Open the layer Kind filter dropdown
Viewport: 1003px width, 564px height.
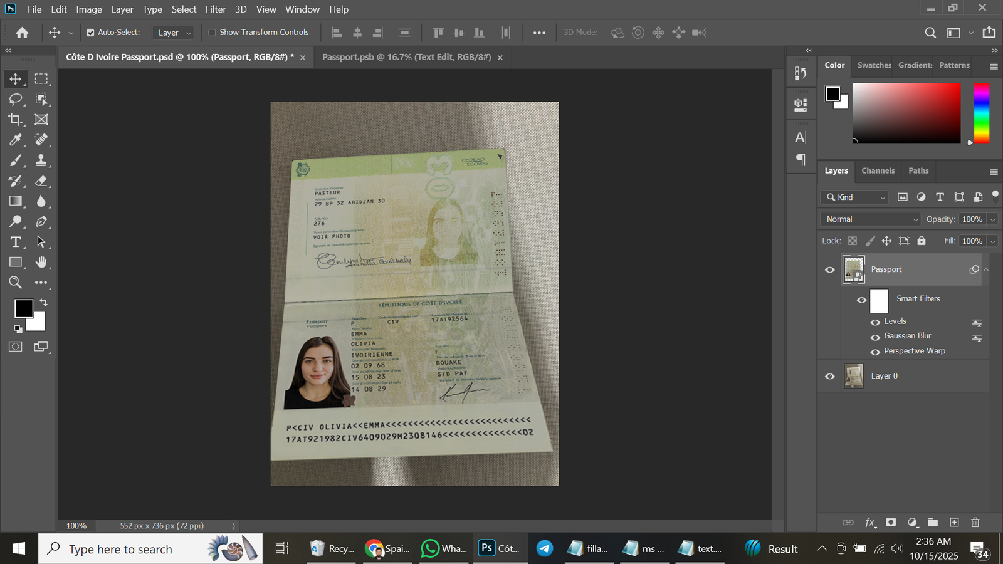[854, 197]
